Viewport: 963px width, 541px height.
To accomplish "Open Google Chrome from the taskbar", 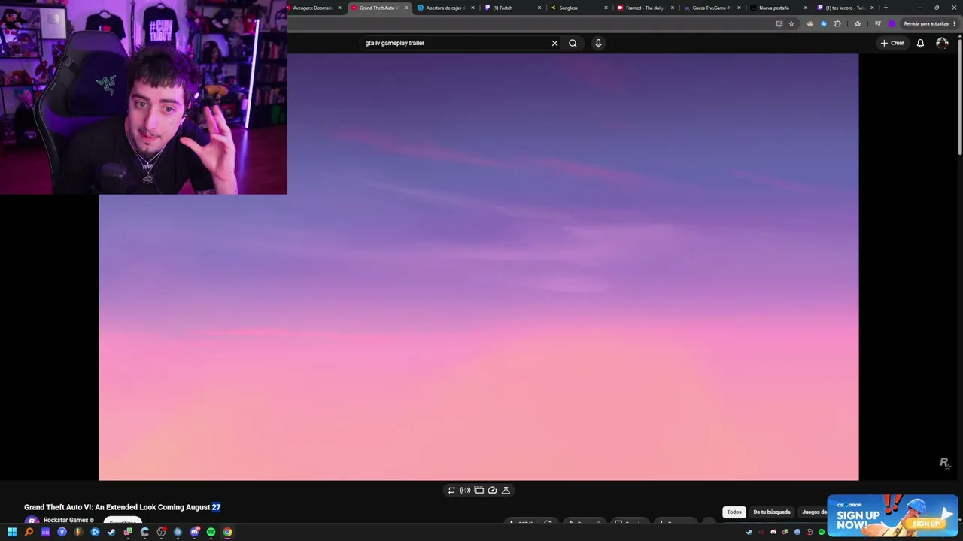I will click(227, 532).
